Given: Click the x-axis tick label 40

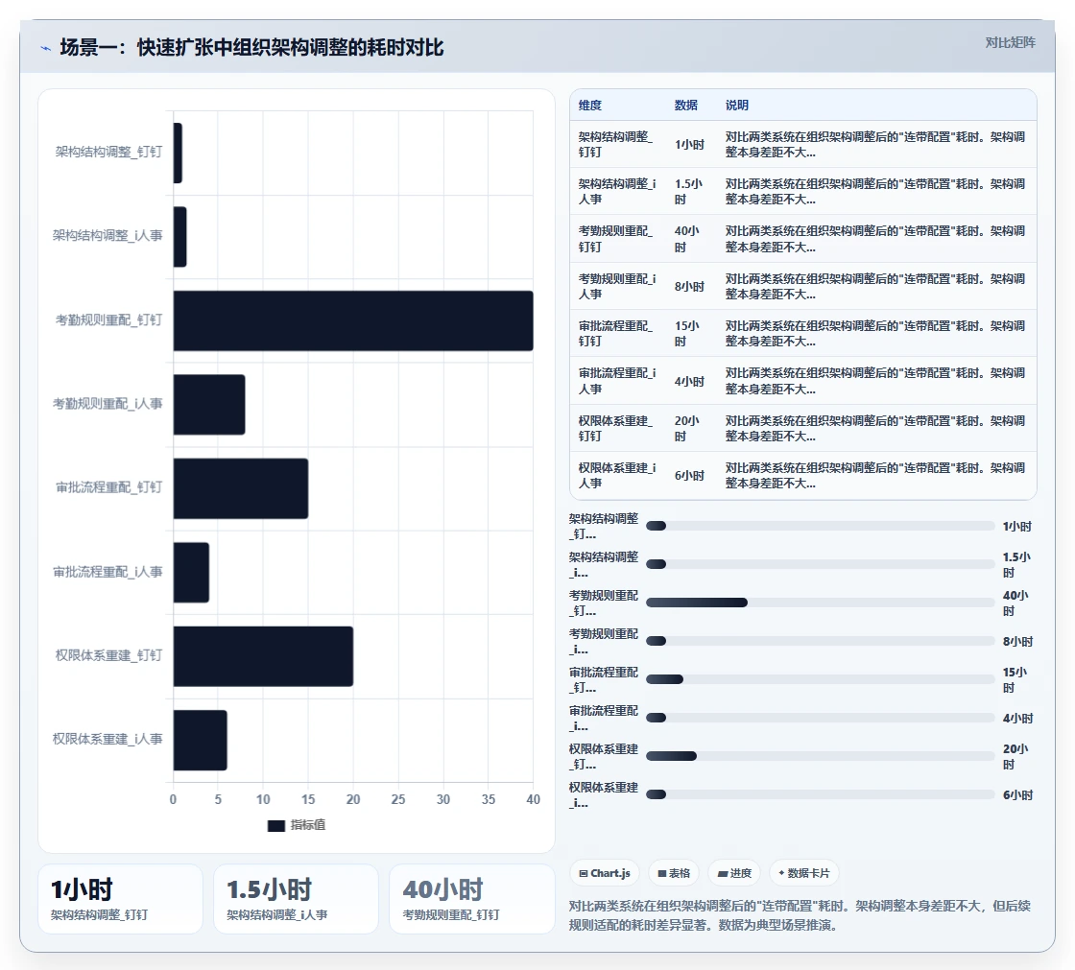Looking at the screenshot, I should (x=533, y=799).
